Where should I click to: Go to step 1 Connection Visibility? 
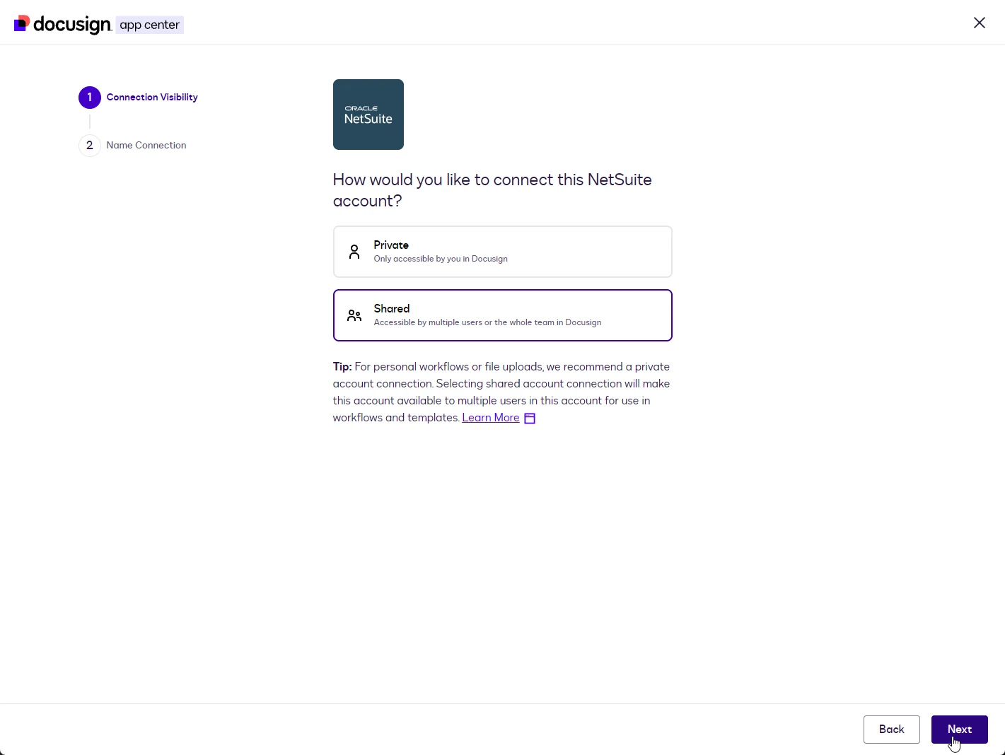pos(139,98)
